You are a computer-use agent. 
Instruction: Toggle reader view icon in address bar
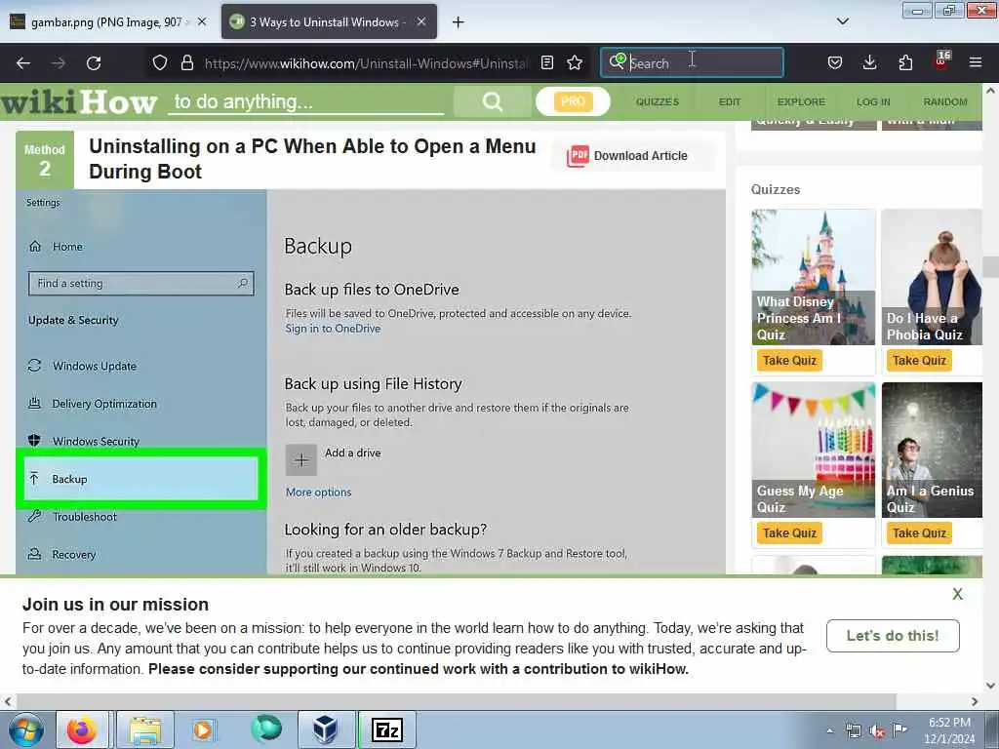(546, 62)
